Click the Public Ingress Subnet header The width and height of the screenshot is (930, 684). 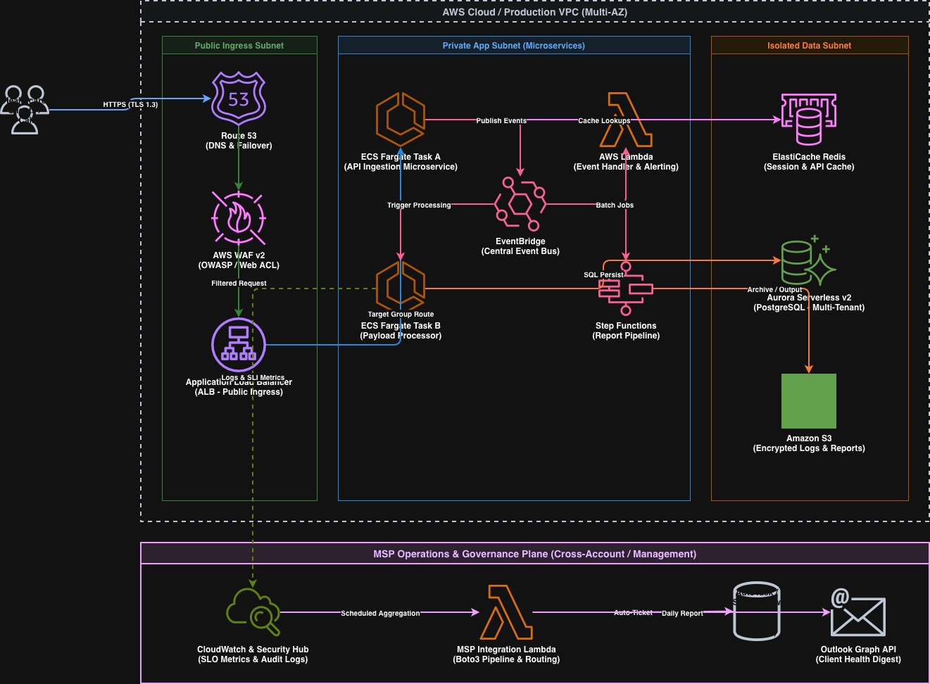coord(239,46)
